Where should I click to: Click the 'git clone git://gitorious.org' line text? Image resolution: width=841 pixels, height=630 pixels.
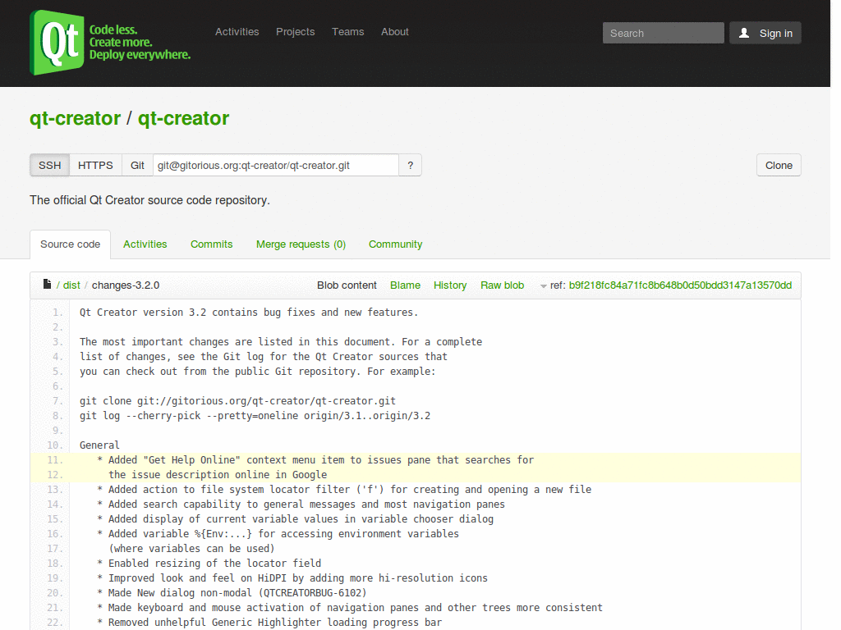click(237, 401)
